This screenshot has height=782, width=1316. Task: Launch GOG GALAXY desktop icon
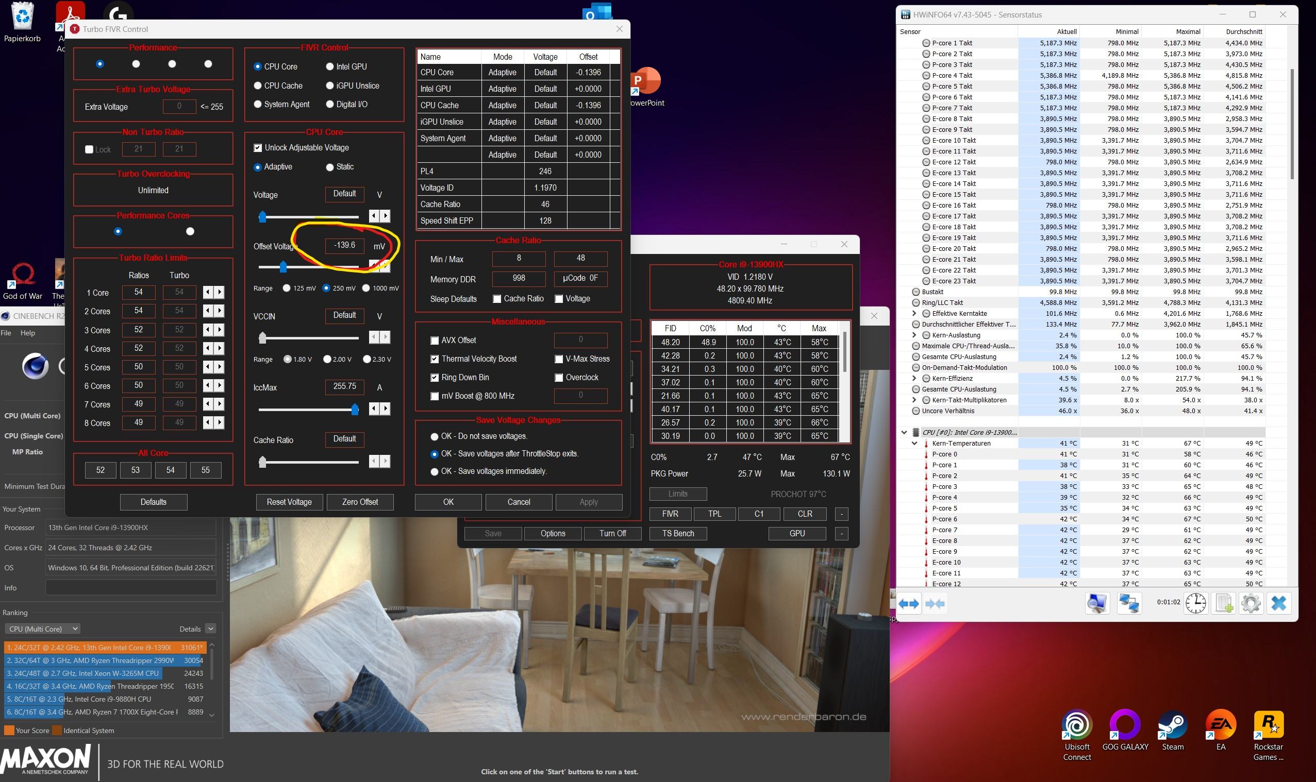coord(1125,730)
